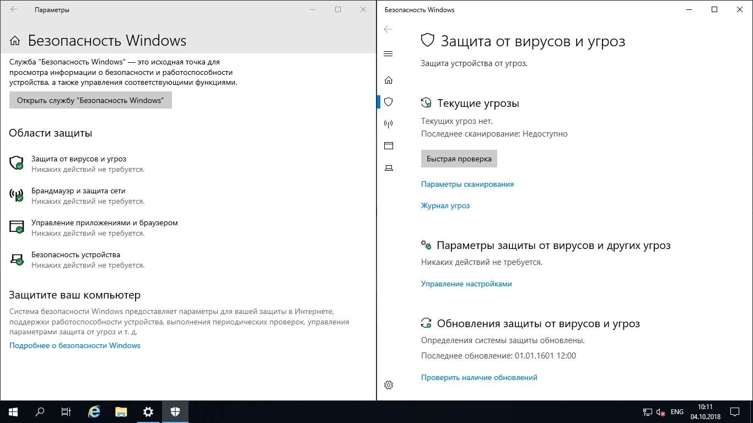Click the refresh icon beside Обновления защиты
753x423 pixels.
(x=426, y=323)
